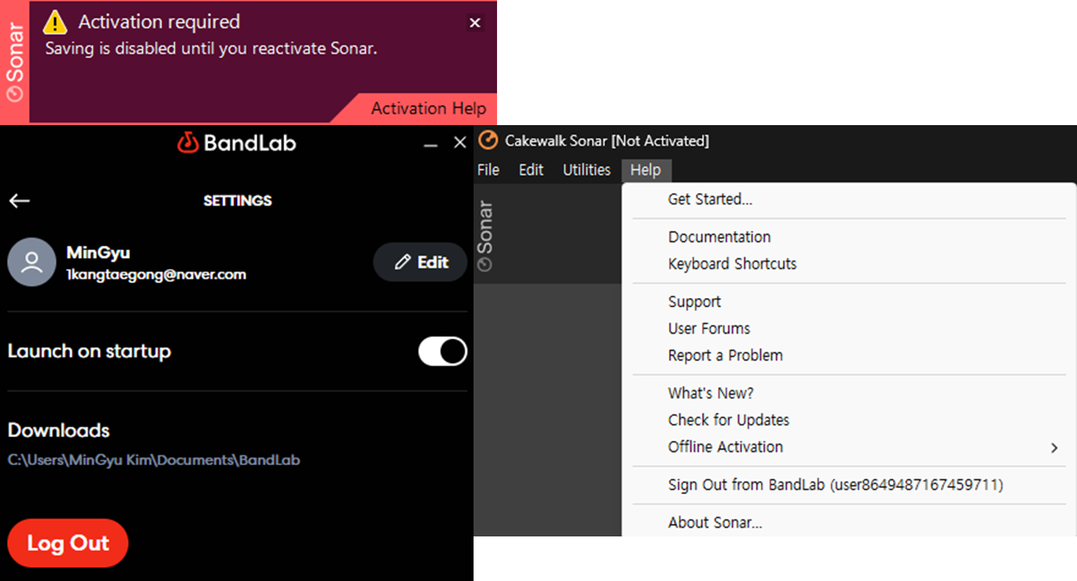This screenshot has width=1077, height=581.
Task: Close the Activation required notification
Action: pos(475,23)
